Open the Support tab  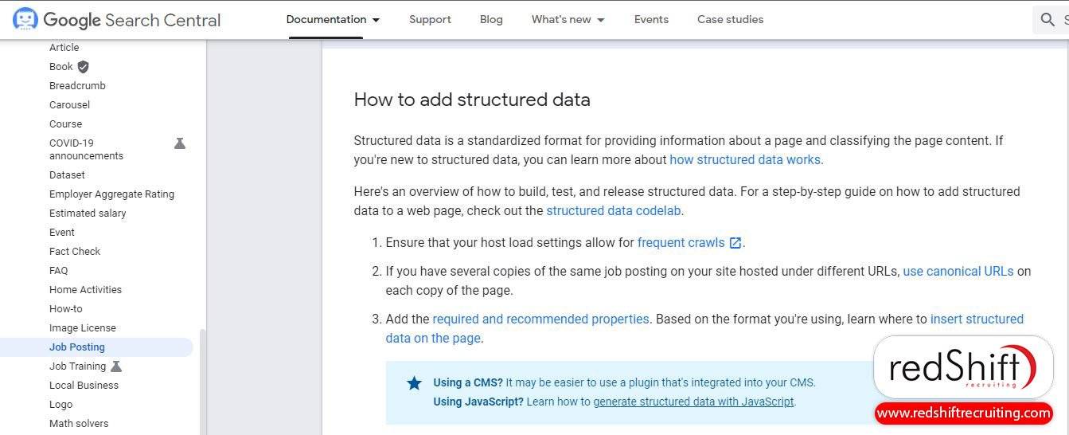[430, 19]
